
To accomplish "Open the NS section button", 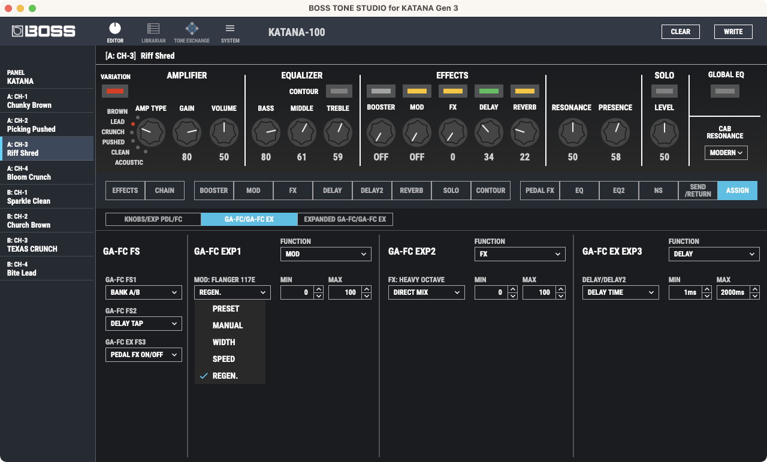I will (659, 191).
